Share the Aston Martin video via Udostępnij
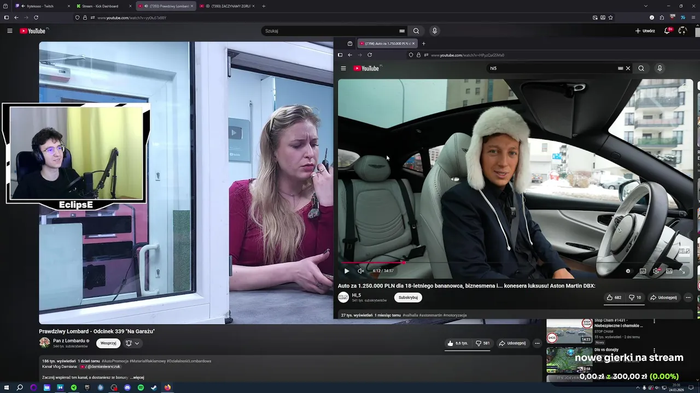The height and width of the screenshot is (393, 700). coord(663,297)
